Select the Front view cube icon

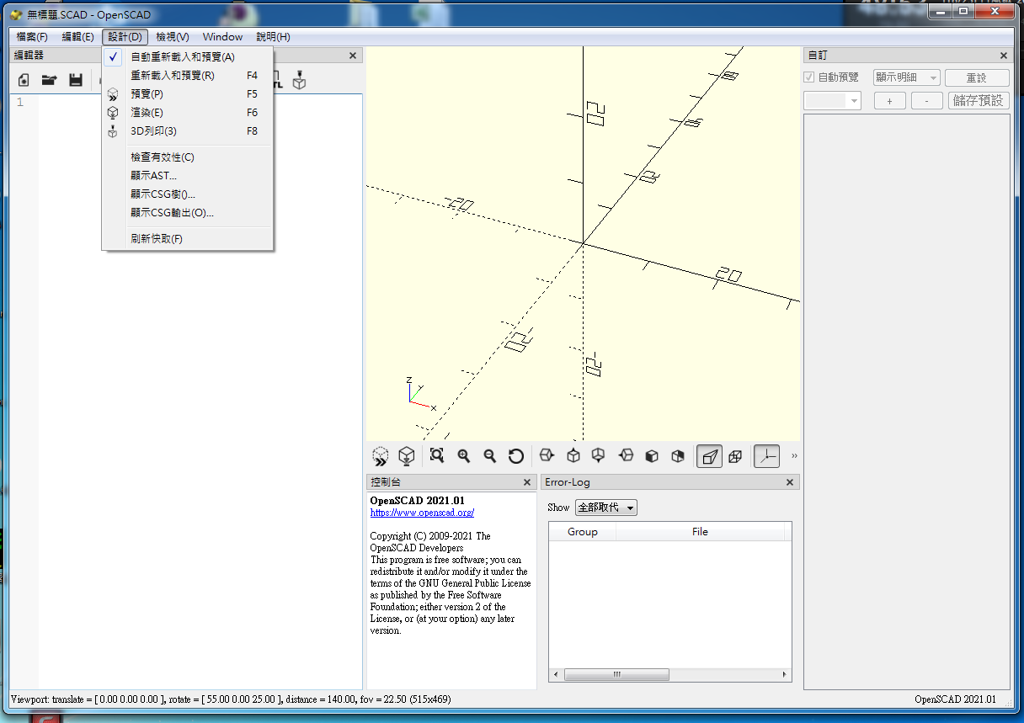click(x=652, y=455)
